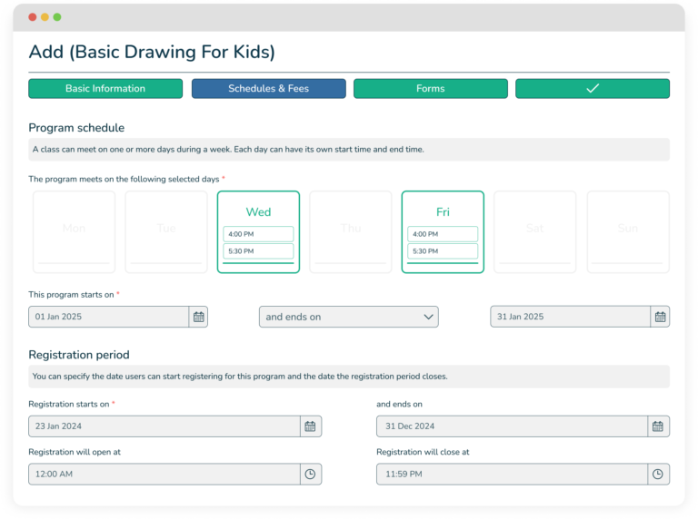
Task: Expand the 'and ends on' dropdown
Action: (350, 317)
